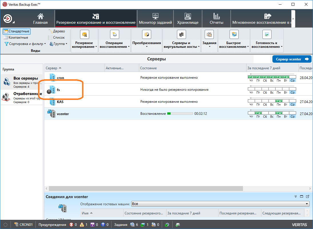
Task: Click cron row 7-day history chart
Action: tap(272, 78)
